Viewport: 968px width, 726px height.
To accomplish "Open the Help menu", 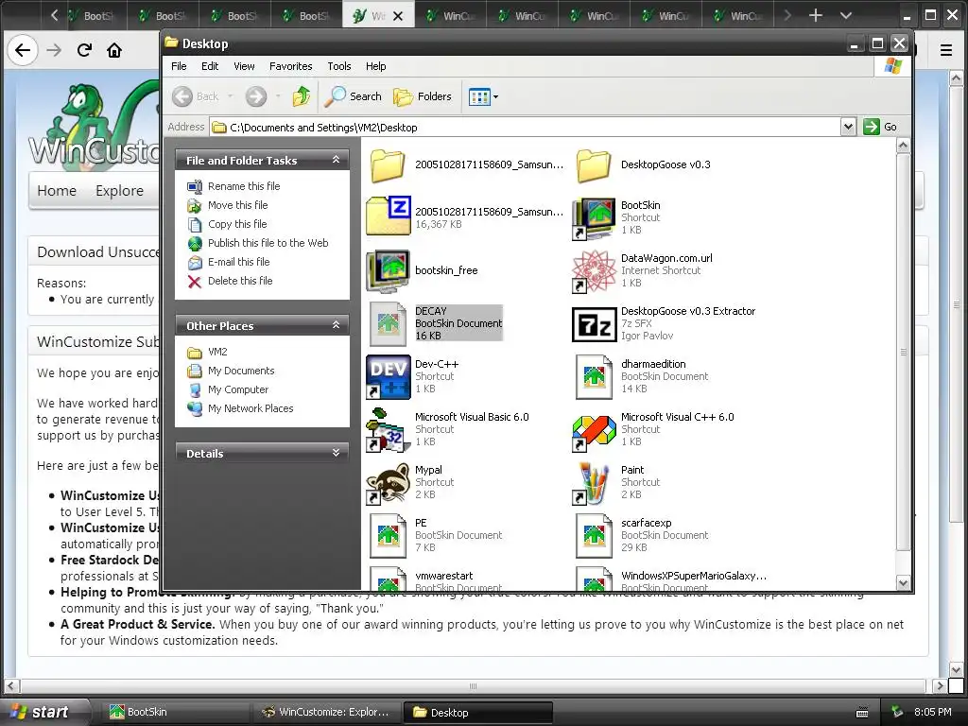I will (375, 66).
